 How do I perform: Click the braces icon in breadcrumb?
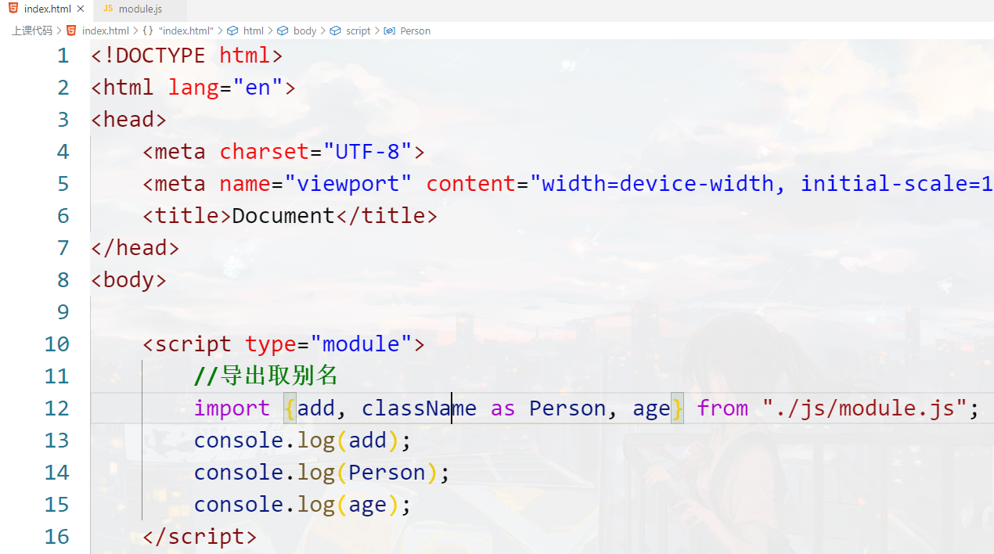(147, 31)
